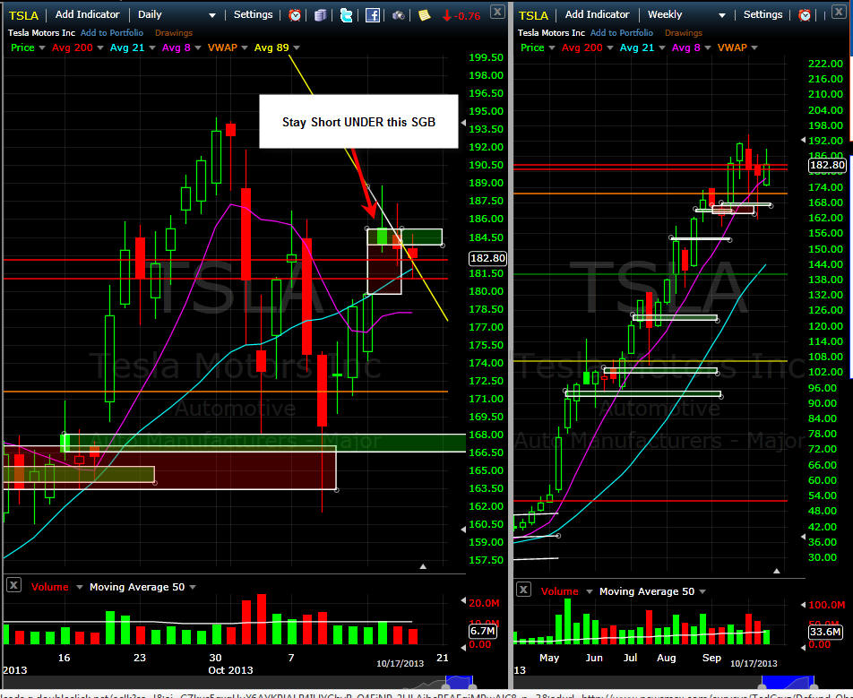This screenshot has height=698, width=853.
Task: Open Drawings link in Weekly chart
Action: 684,32
